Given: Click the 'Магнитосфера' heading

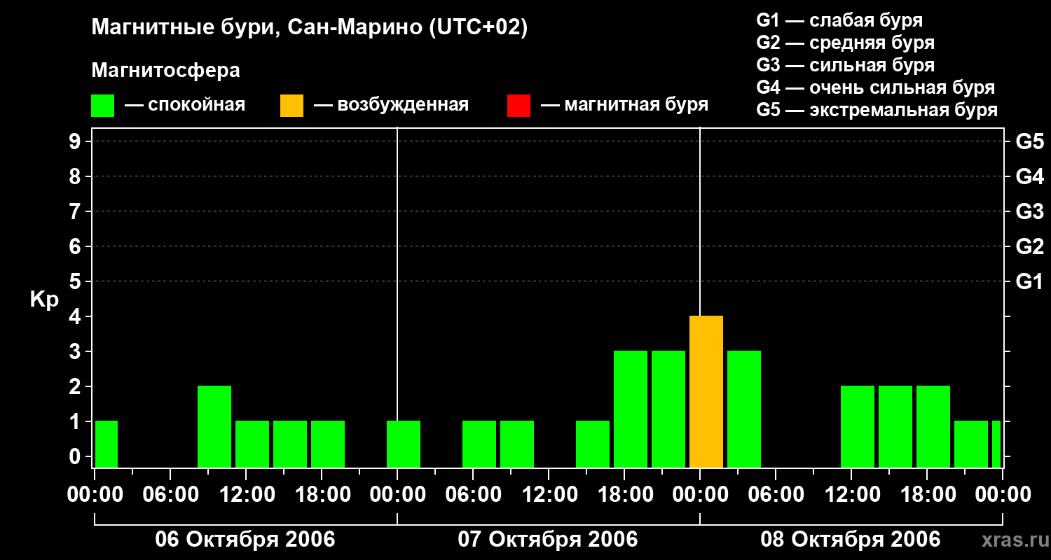Looking at the screenshot, I should tap(165, 71).
